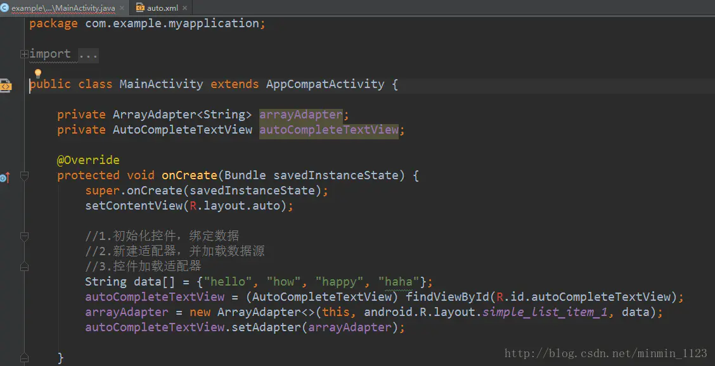715x366 pixels.
Task: Click setAdapter method call
Action: click(266, 327)
